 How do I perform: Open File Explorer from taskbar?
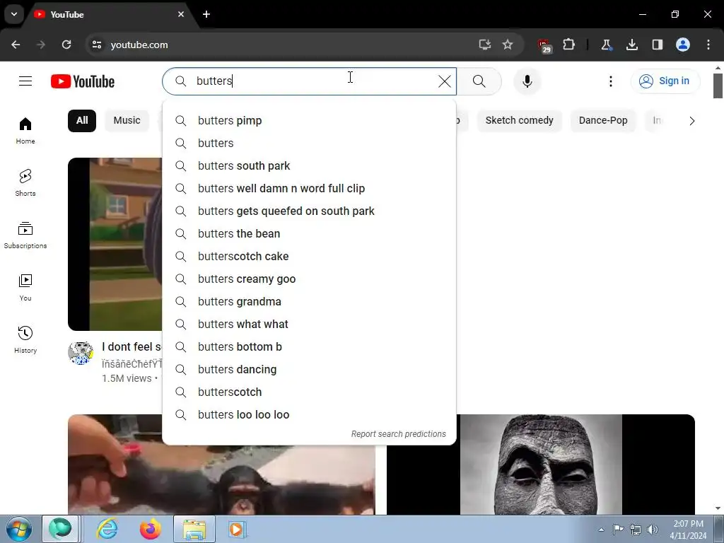tap(194, 529)
